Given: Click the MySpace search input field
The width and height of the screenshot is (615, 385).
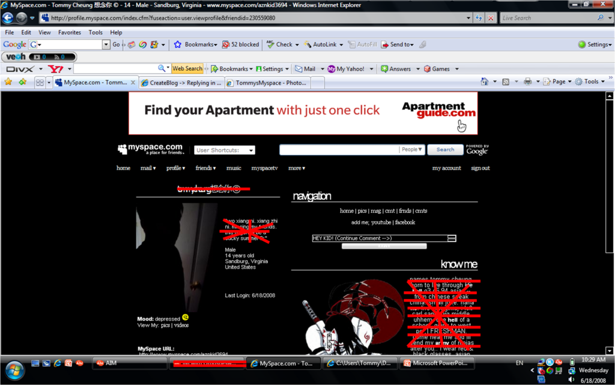Looking at the screenshot, I should (x=339, y=150).
